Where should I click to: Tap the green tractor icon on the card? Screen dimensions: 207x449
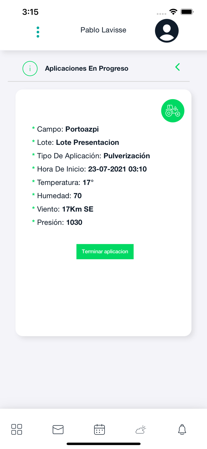pos(173,110)
